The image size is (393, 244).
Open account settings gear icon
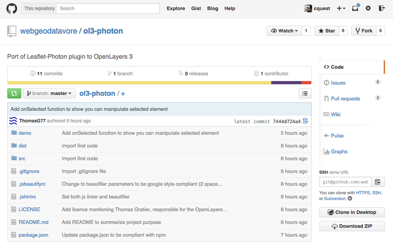(x=368, y=8)
